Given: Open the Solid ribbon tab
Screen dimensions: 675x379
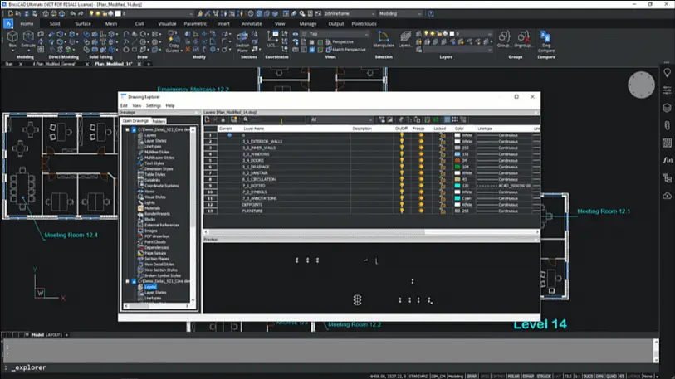Looking at the screenshot, I should click(x=55, y=24).
